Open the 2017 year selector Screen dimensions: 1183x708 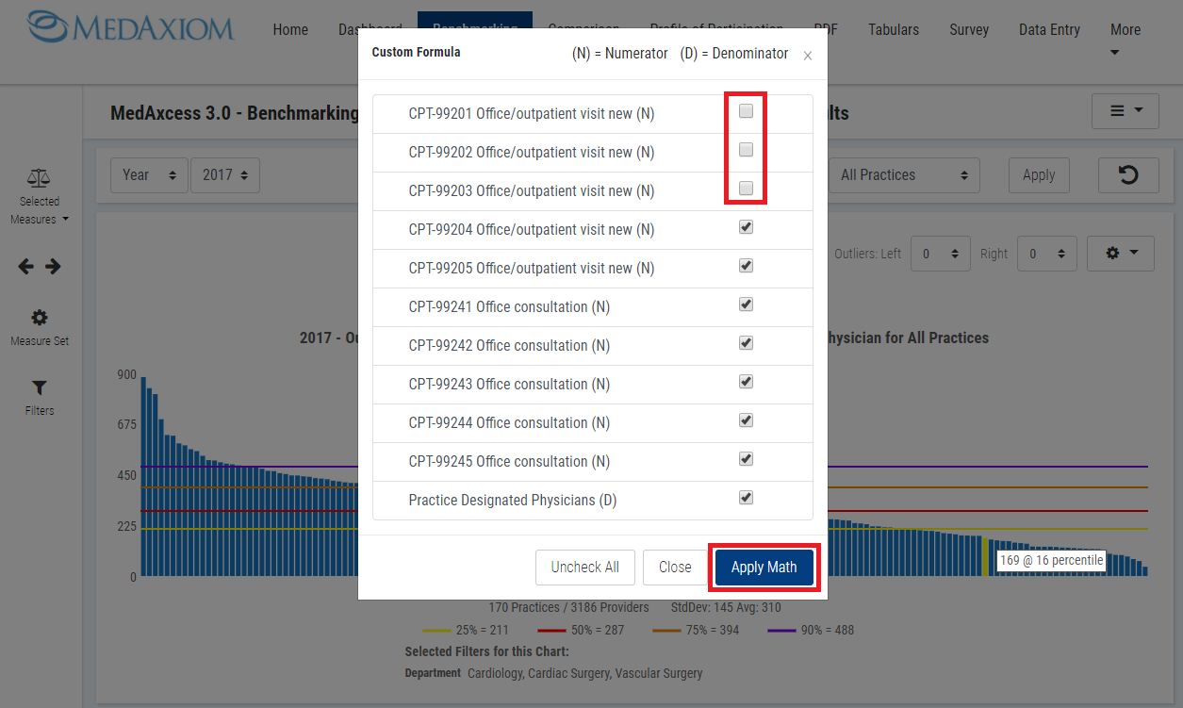pyautogui.click(x=224, y=175)
